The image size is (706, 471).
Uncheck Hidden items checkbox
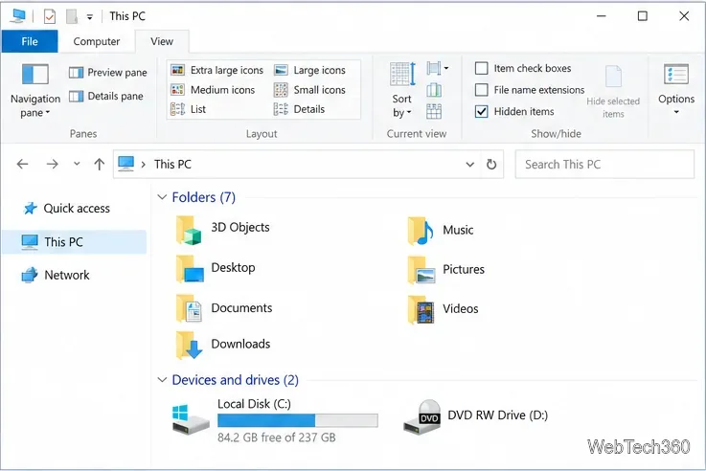[481, 112]
